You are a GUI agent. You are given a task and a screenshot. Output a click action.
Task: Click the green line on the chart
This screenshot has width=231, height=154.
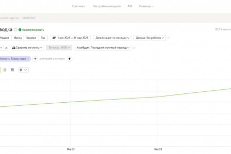(115, 99)
